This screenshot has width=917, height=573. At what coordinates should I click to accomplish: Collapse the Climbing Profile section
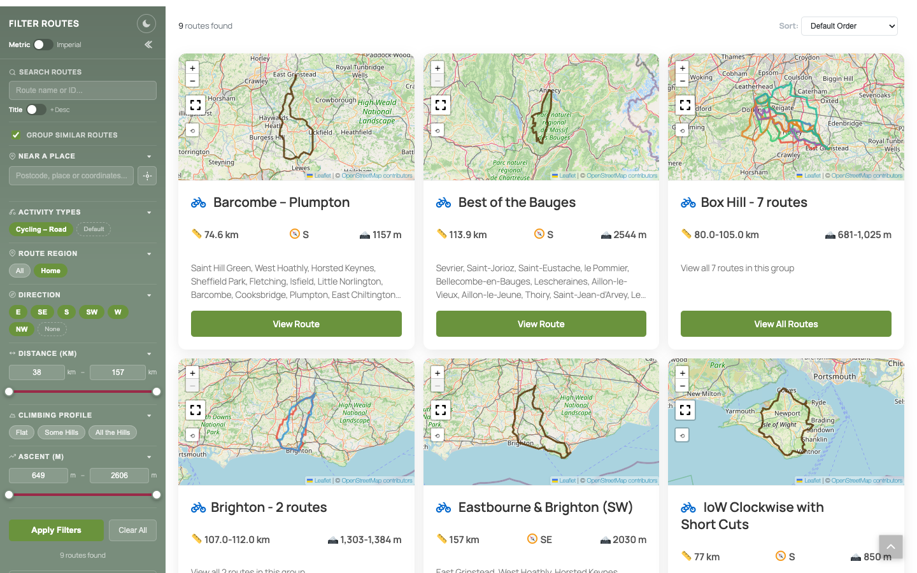[149, 416]
